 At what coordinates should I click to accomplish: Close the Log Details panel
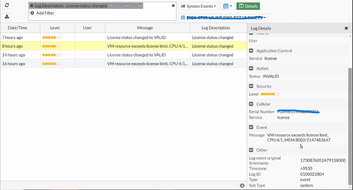pyautogui.click(x=346, y=28)
